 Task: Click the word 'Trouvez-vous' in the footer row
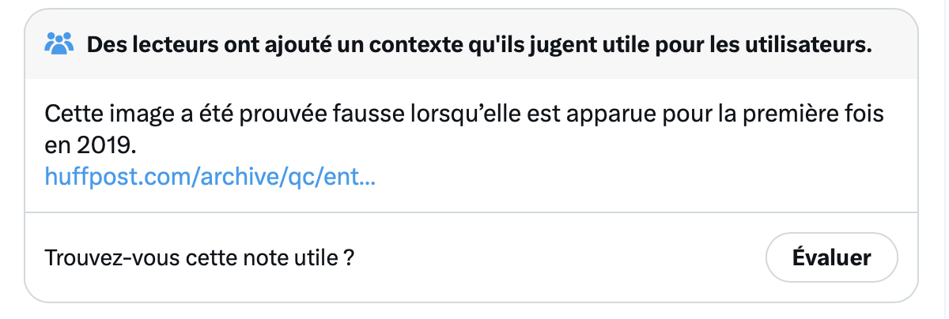pos(98,258)
